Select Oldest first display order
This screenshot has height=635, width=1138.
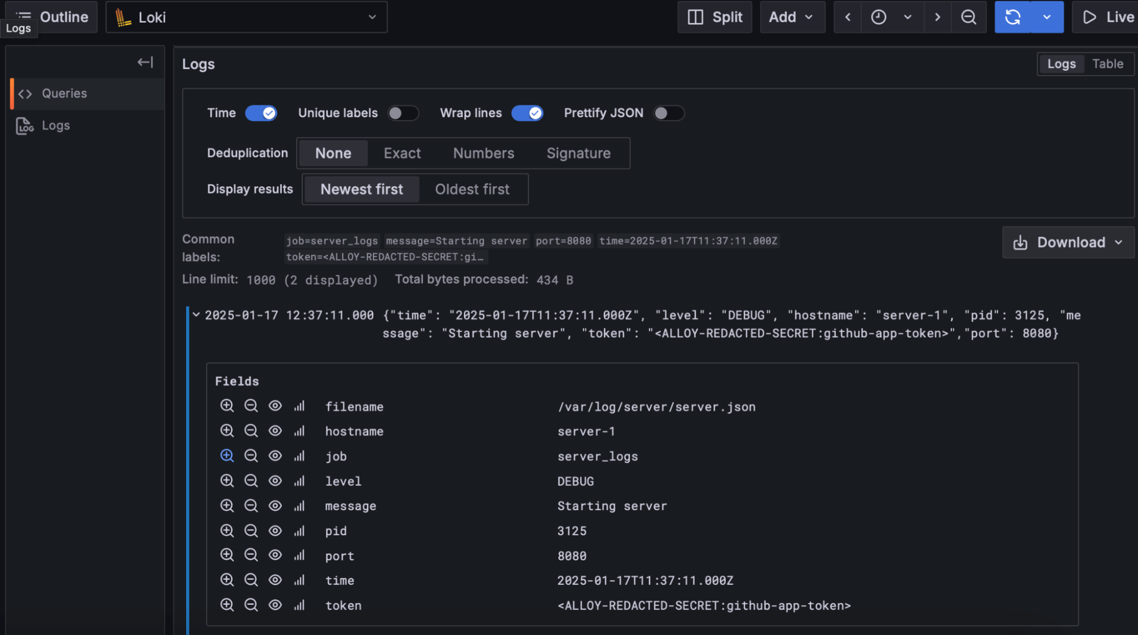pyautogui.click(x=472, y=189)
